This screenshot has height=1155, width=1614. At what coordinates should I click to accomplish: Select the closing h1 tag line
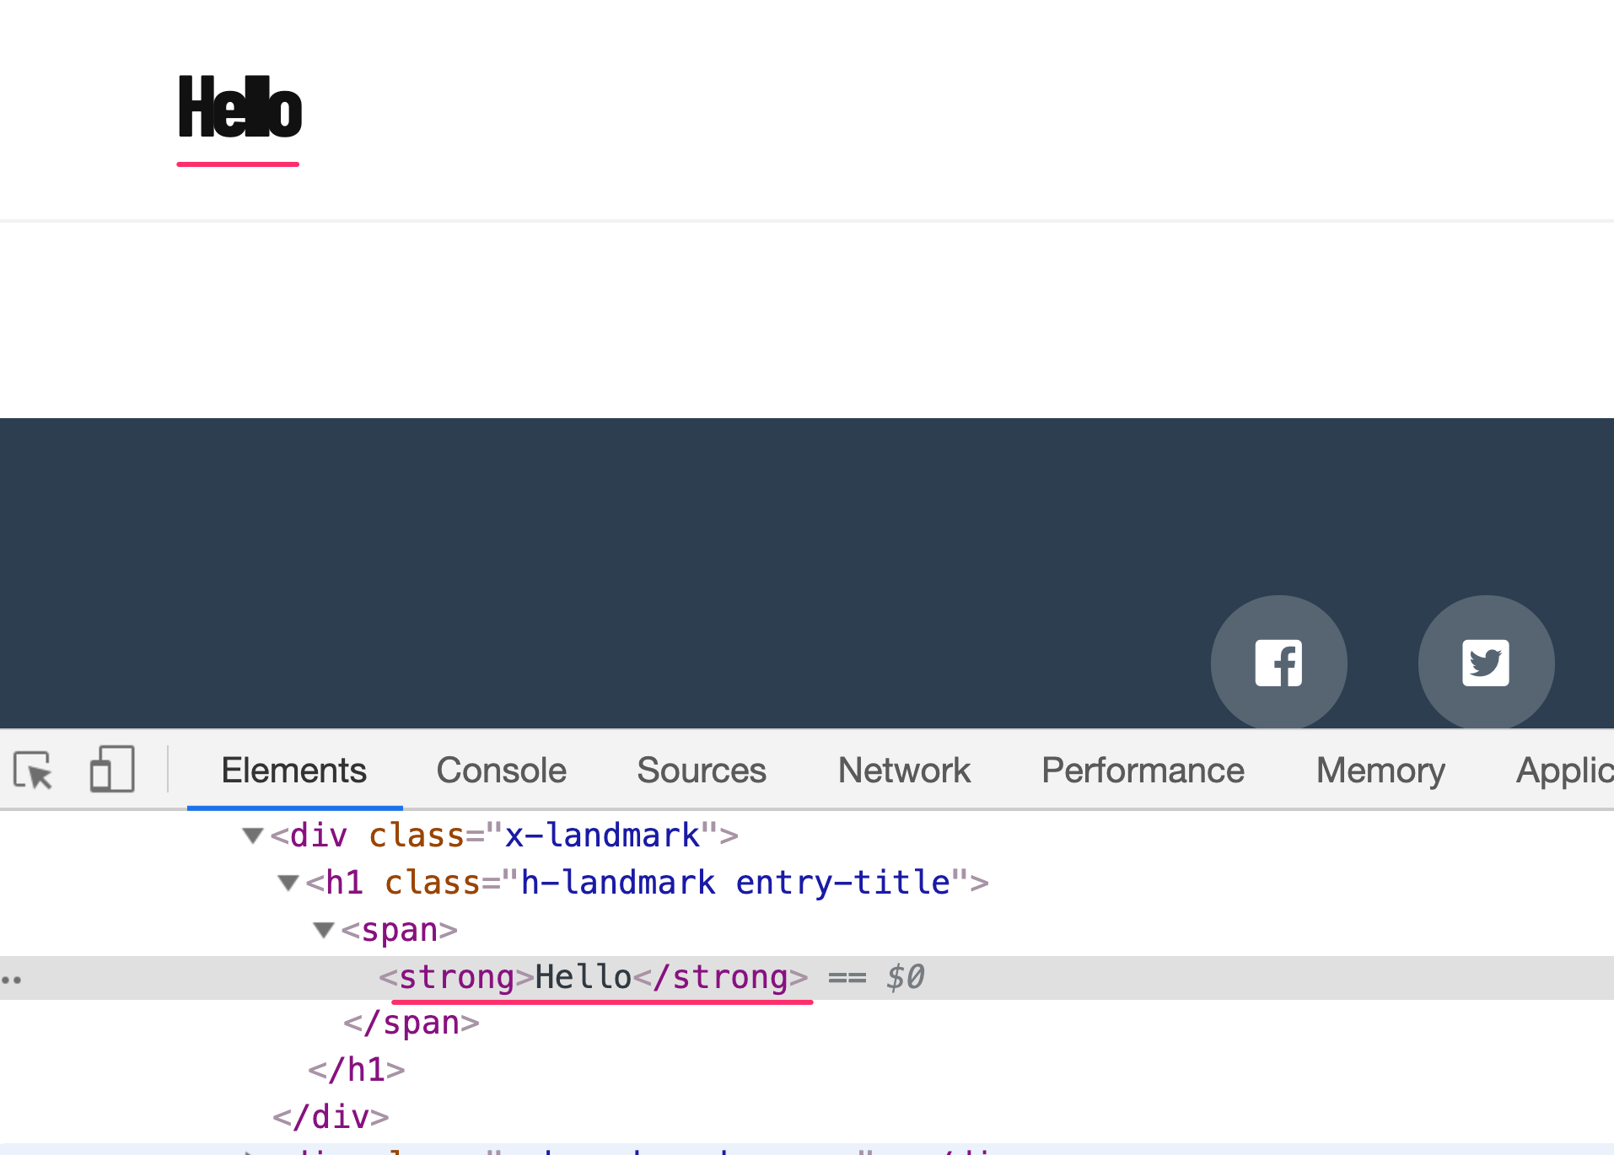click(357, 1071)
